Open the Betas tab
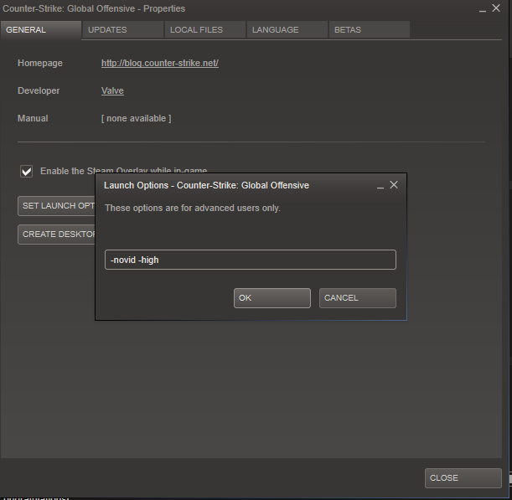The image size is (512, 500). (x=370, y=30)
